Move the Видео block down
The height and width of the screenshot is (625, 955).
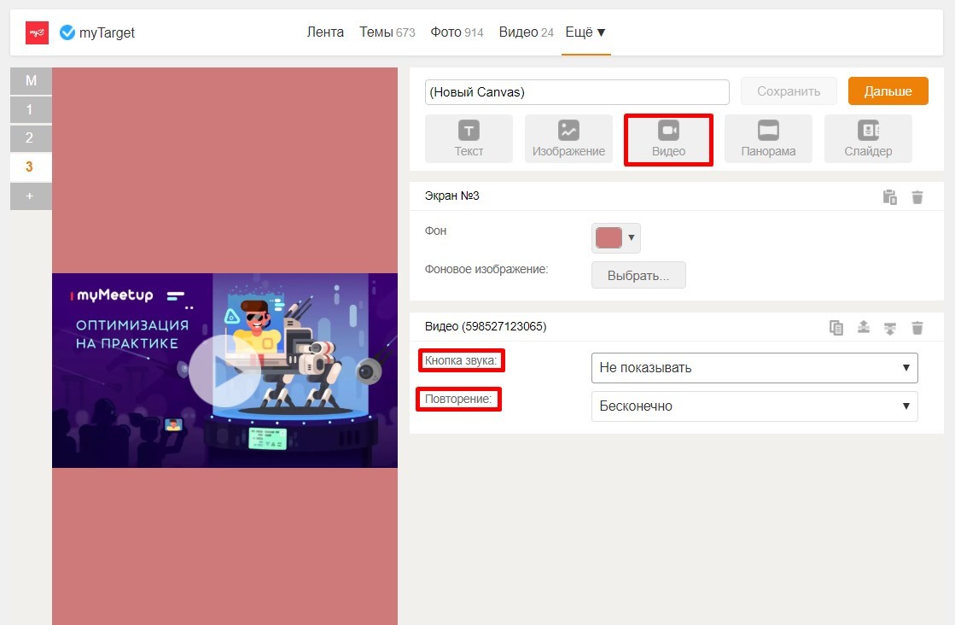point(890,327)
